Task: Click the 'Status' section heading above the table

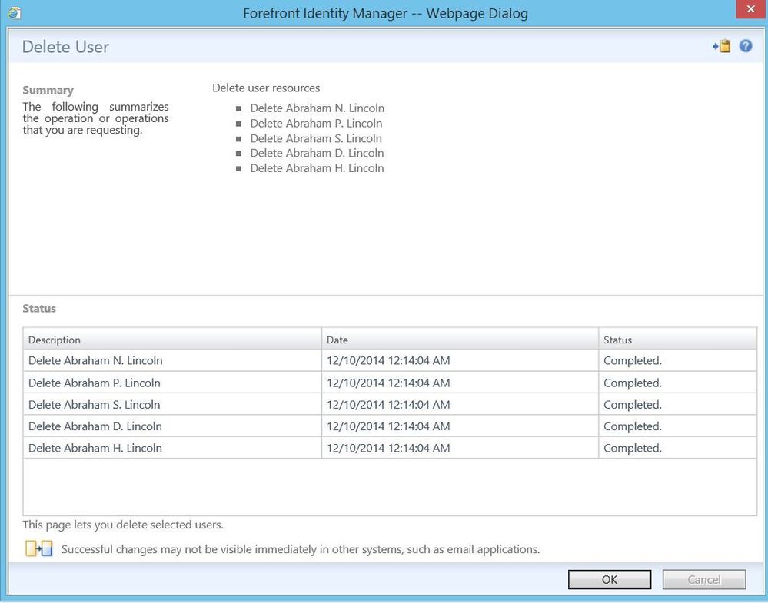Action: tap(39, 308)
